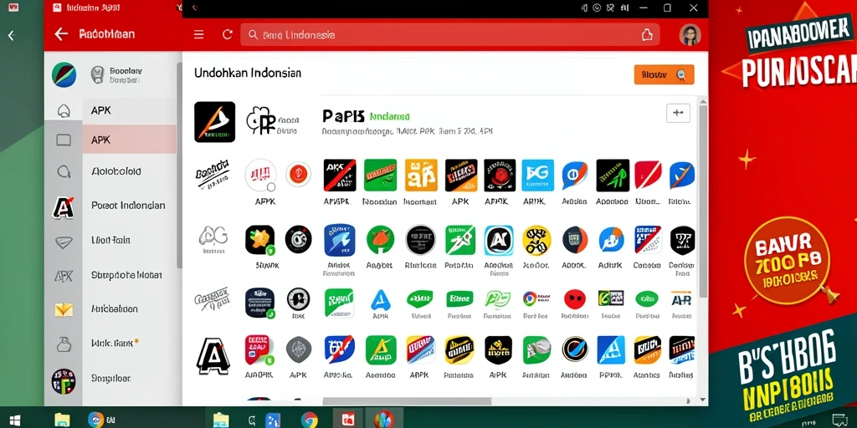The image size is (857, 428).
Task: Click the "Lioit fain" sidebar entry
Action: point(110,240)
